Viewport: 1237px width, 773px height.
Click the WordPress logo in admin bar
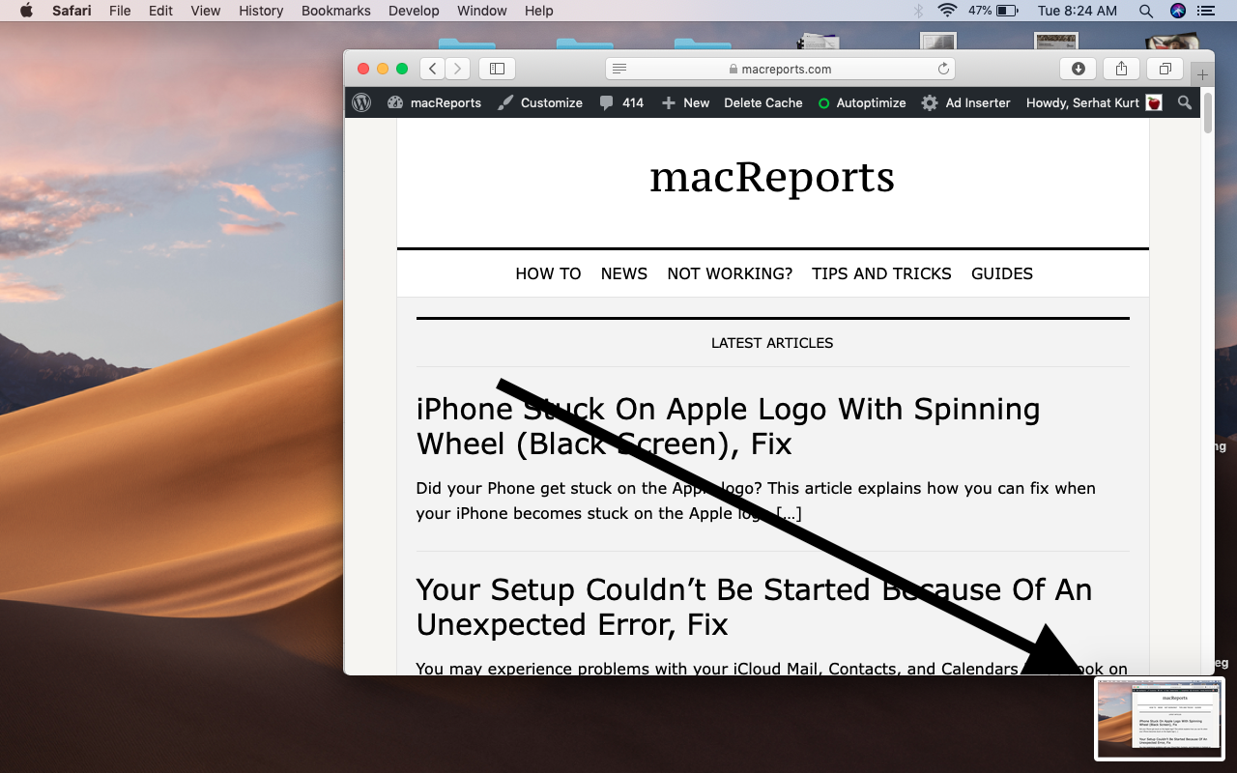[x=361, y=102]
